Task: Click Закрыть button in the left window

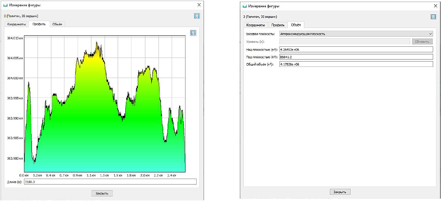Action: [102, 193]
